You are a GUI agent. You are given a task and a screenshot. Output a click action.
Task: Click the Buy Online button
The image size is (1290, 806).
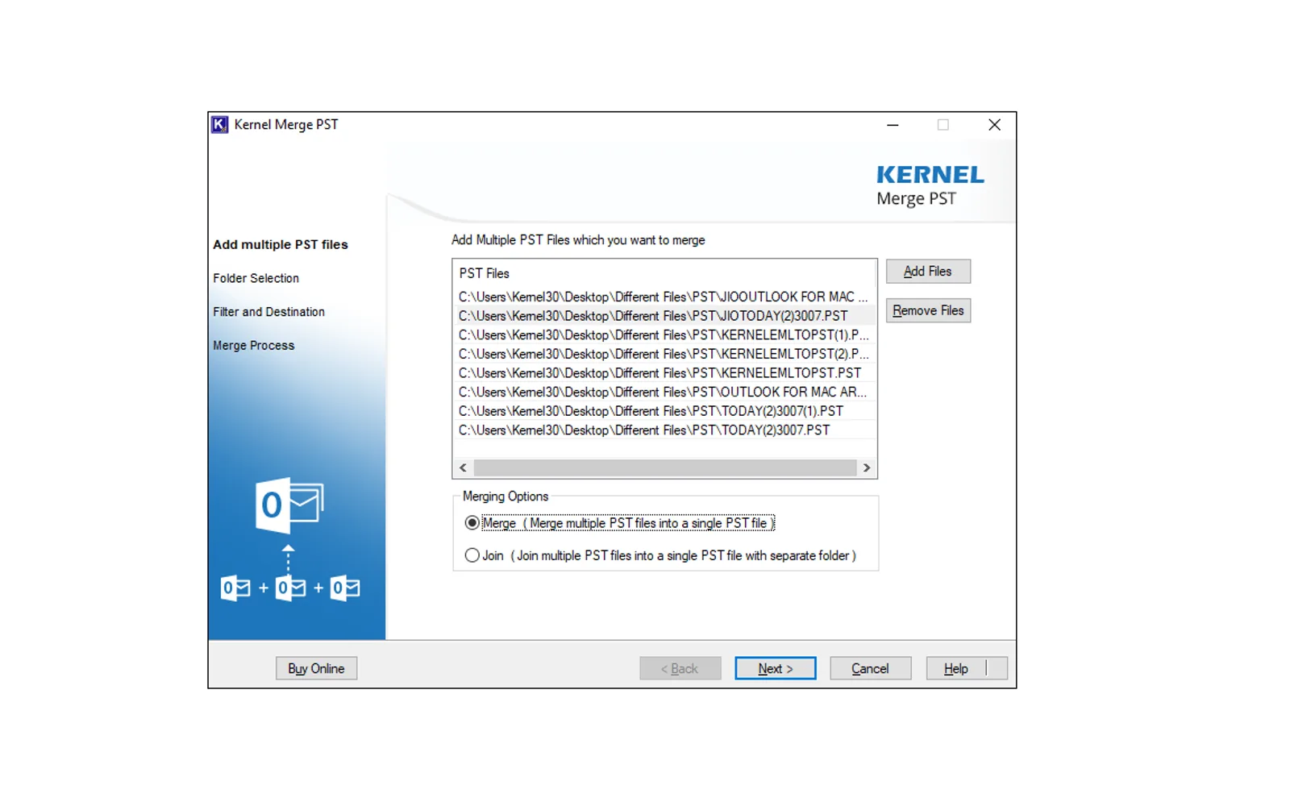(x=316, y=668)
